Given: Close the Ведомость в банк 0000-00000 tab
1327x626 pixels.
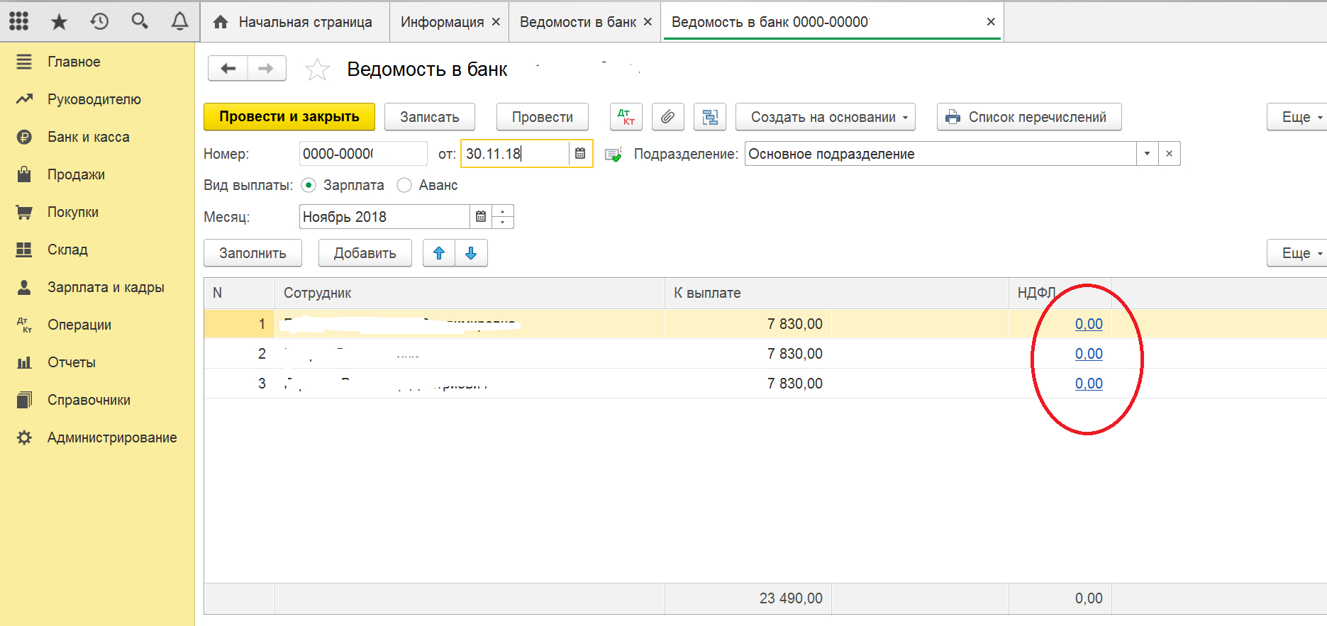Looking at the screenshot, I should click(991, 22).
